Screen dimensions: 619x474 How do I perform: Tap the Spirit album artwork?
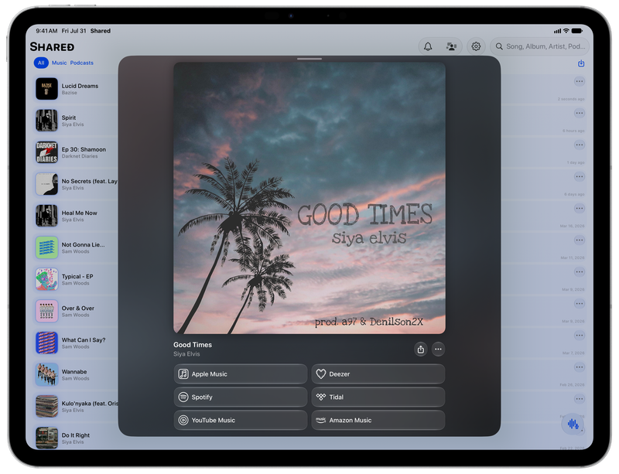[x=46, y=121]
